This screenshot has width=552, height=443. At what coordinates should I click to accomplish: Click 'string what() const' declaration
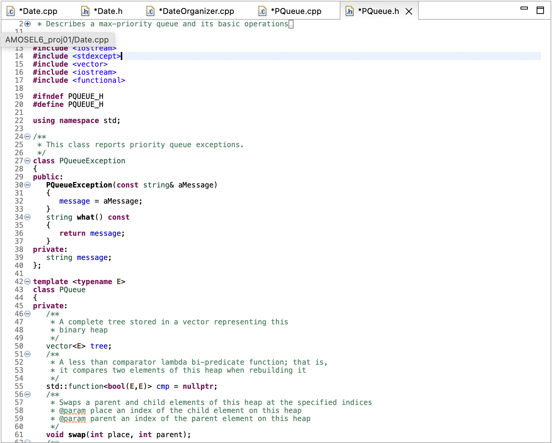(x=88, y=217)
